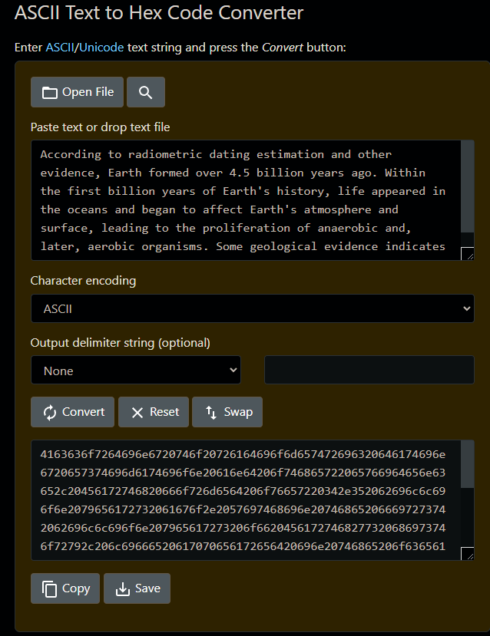Screen dimensions: 490x636
Task: Click the up-down arrows Swap icon
Action: pyautogui.click(x=211, y=412)
